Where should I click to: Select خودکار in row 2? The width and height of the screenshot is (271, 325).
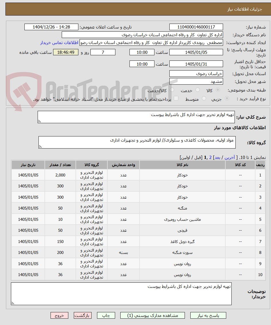coord(182,186)
